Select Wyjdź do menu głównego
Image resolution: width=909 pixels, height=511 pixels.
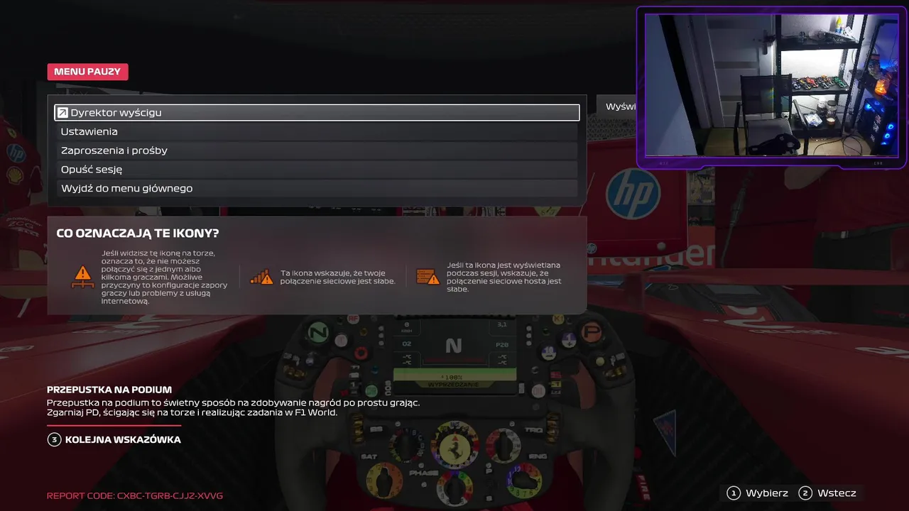tap(317, 188)
